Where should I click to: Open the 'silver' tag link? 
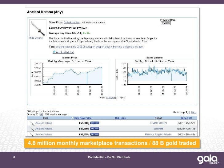(114, 47)
